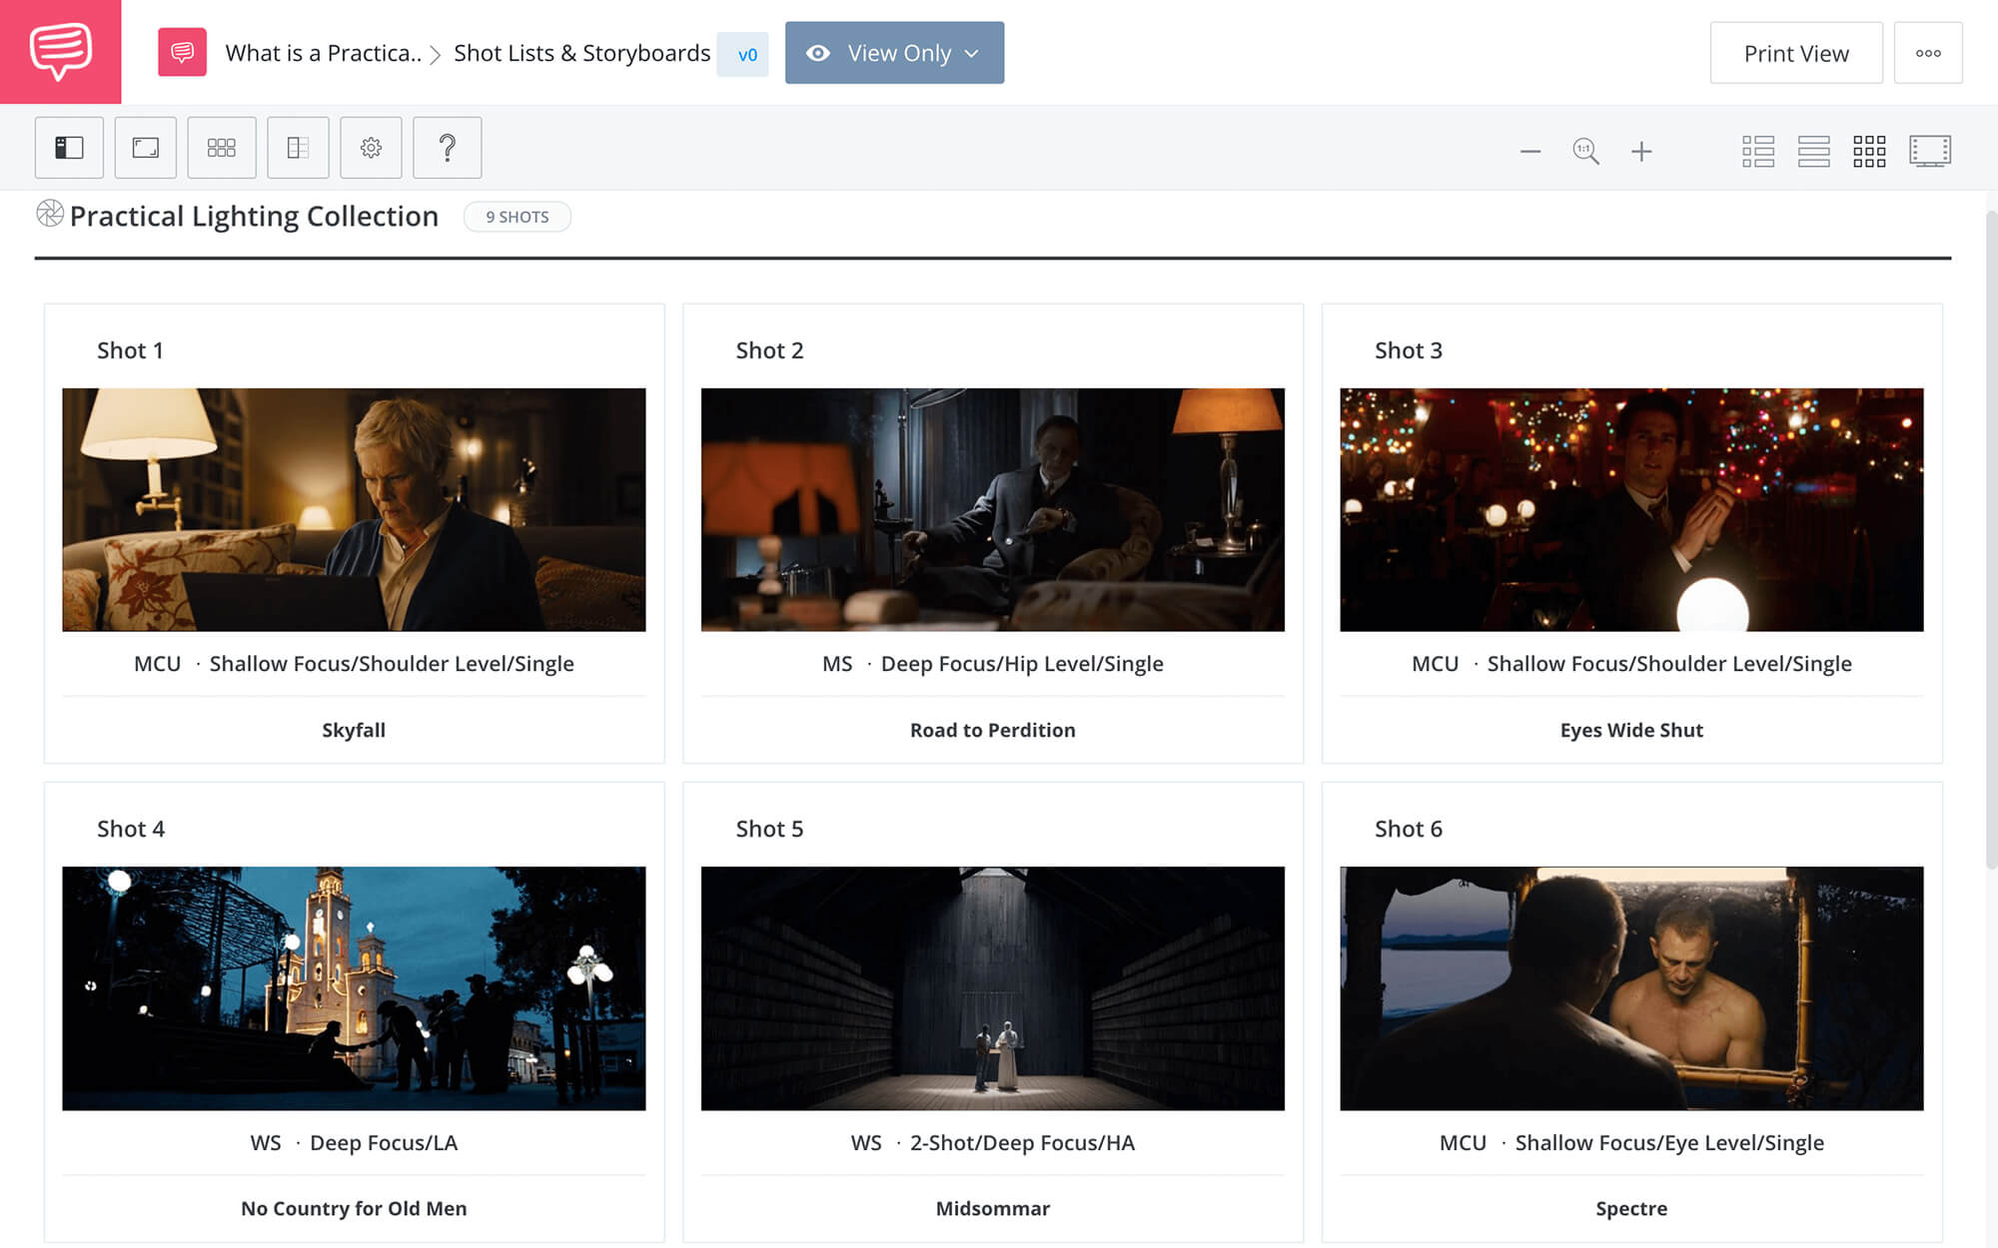Click 'MCU · Shallow Focus/Eye Level/Single' specs
The height and width of the screenshot is (1248, 1998).
point(1631,1142)
